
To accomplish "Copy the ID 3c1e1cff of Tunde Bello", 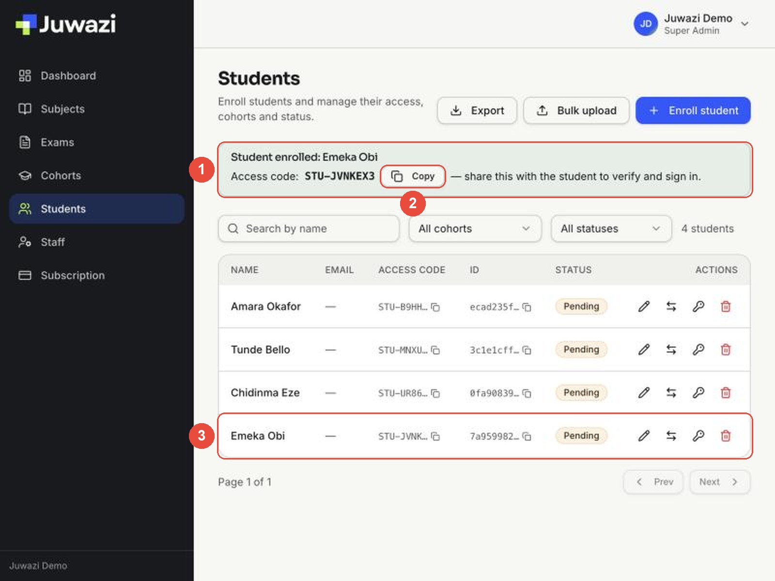I will (x=527, y=350).
